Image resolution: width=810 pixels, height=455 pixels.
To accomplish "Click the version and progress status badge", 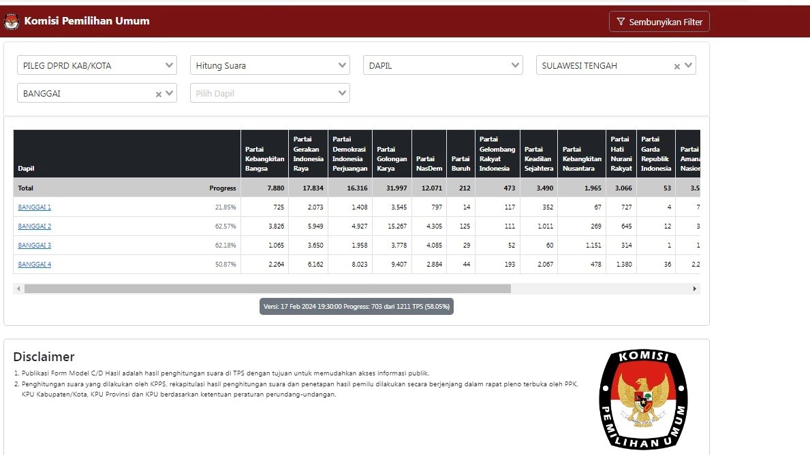I will [x=356, y=307].
